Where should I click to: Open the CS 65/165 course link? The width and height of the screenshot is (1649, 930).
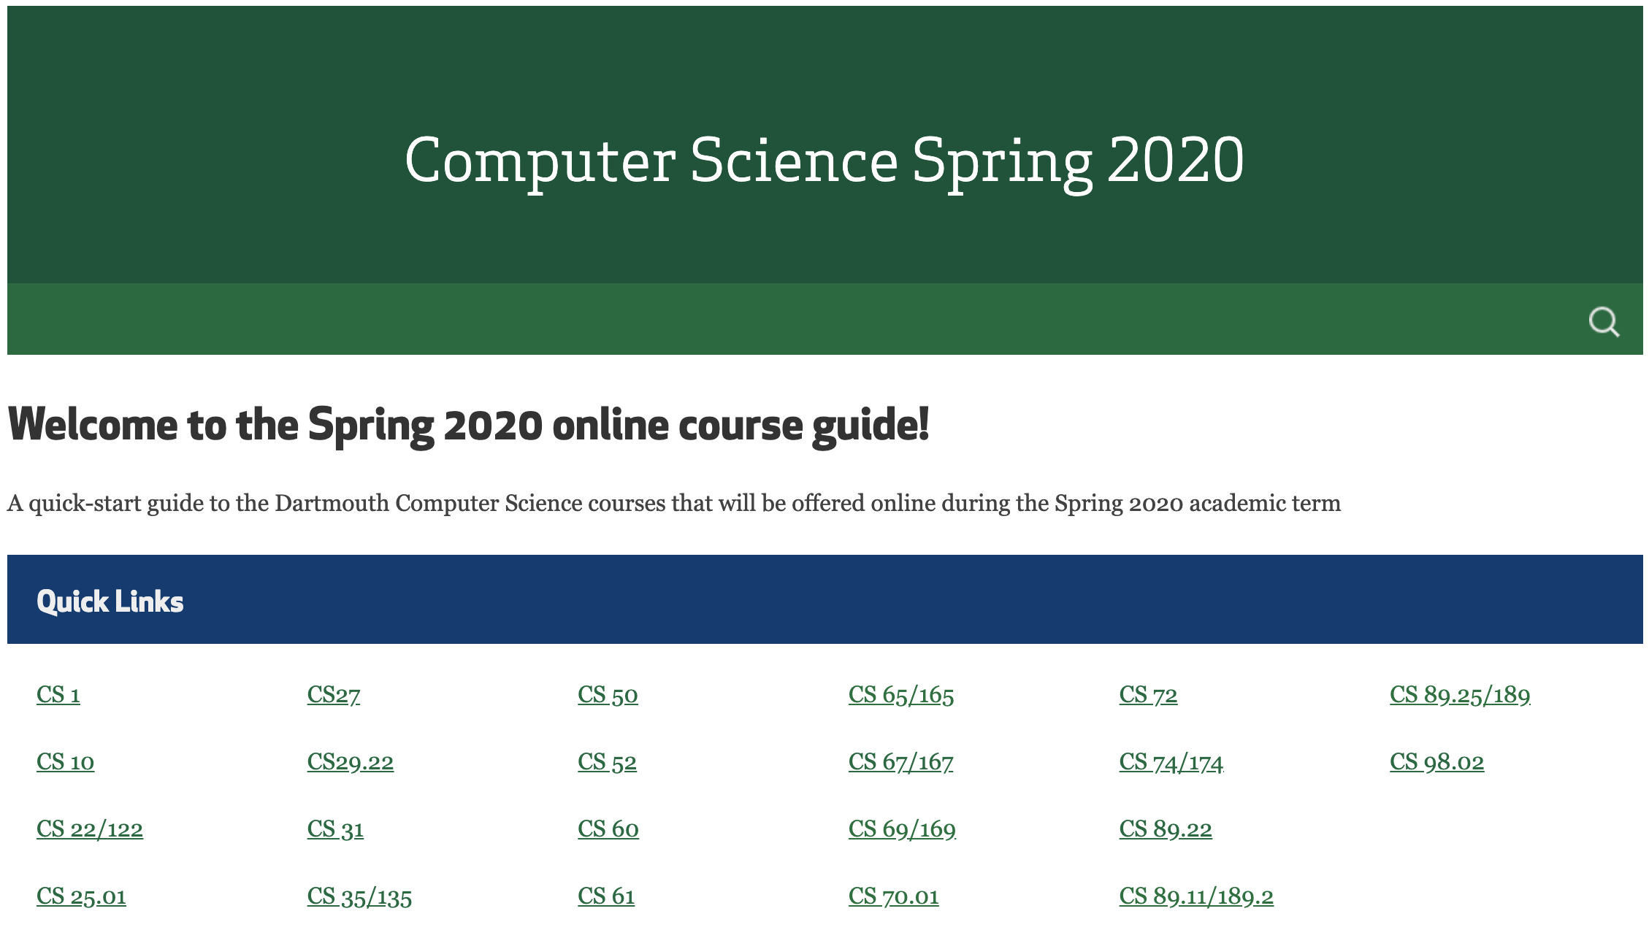pos(901,694)
